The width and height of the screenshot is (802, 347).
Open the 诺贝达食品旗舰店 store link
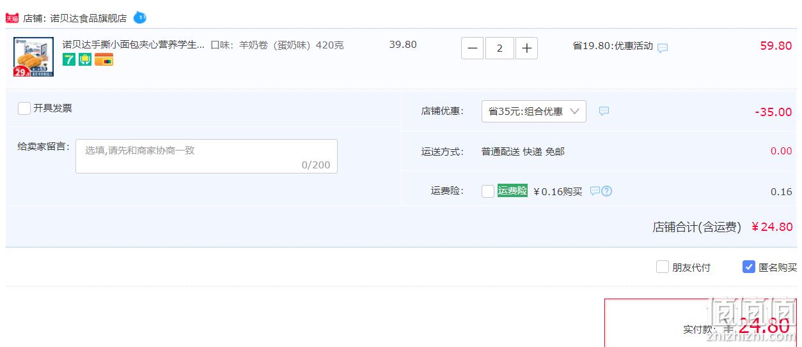(x=88, y=18)
